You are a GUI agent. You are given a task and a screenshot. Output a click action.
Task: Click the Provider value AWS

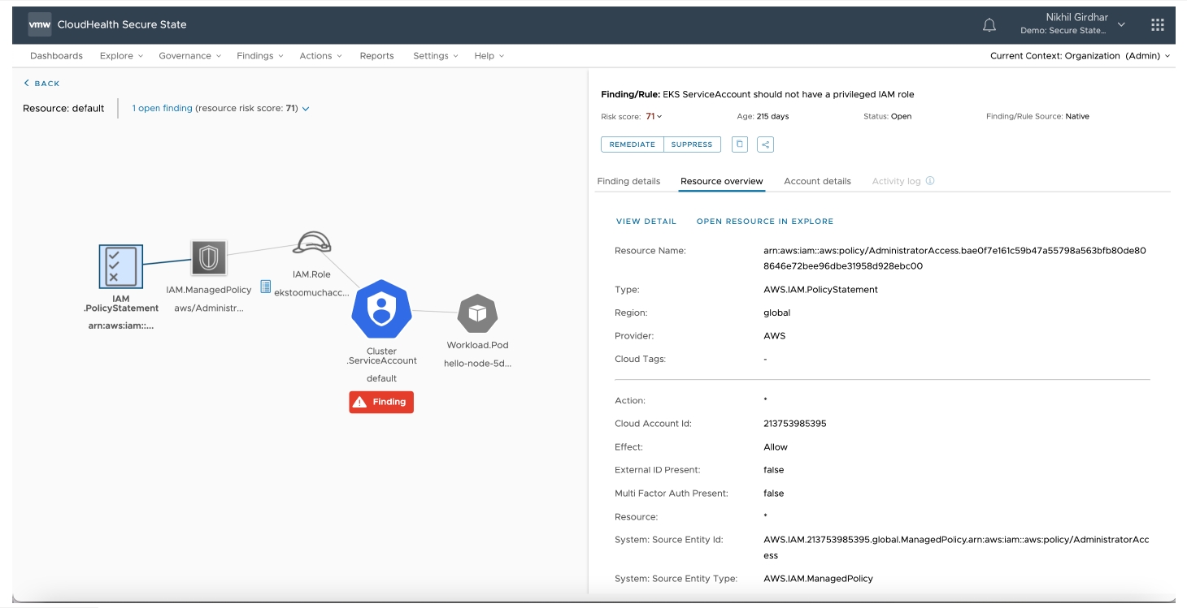point(774,336)
